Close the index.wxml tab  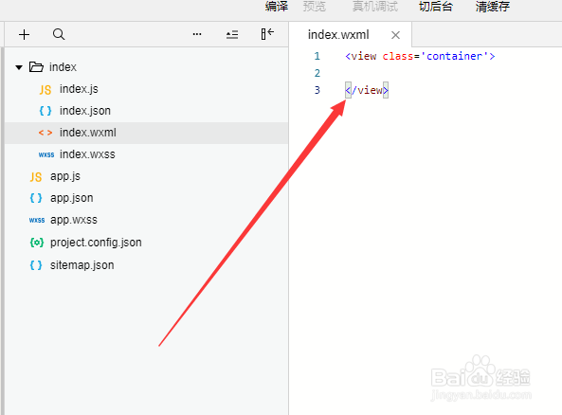click(x=395, y=35)
